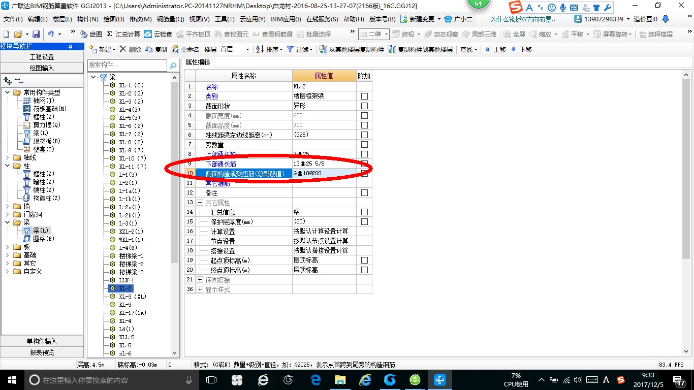
Task: Pin the 模块导航栏 panel
Action: coord(71,46)
